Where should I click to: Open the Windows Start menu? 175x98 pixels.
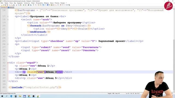(x=2, y=96)
